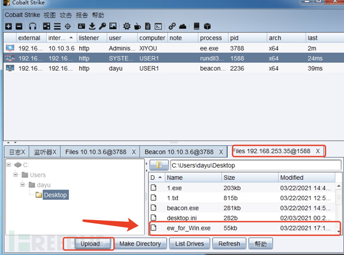Image resolution: width=344 pixels, height=255 pixels.
Task: Click the gear payload generator icon
Action: 127,26
